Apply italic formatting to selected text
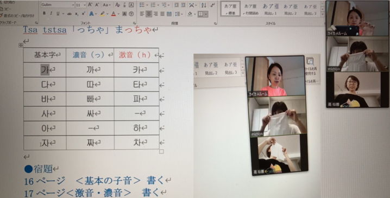Image resolution: width=390 pixels, height=198 pixels. click(x=51, y=14)
